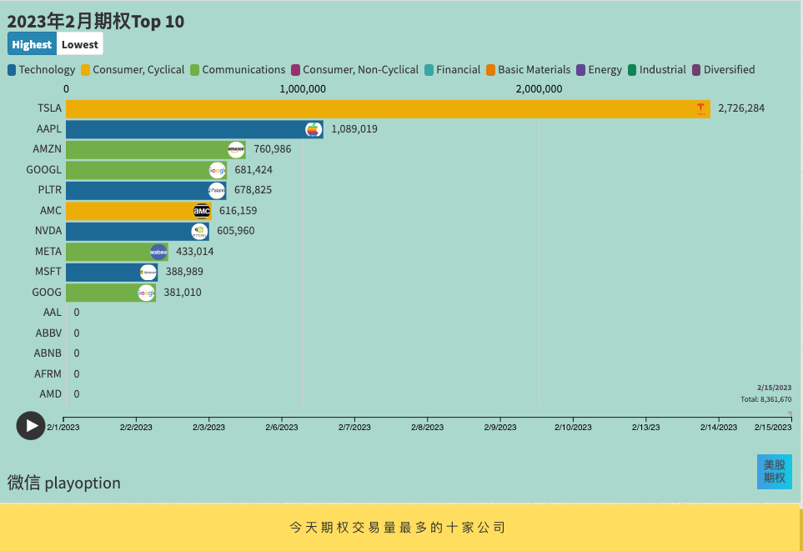Toggle the Financial legend filter

[x=452, y=70]
